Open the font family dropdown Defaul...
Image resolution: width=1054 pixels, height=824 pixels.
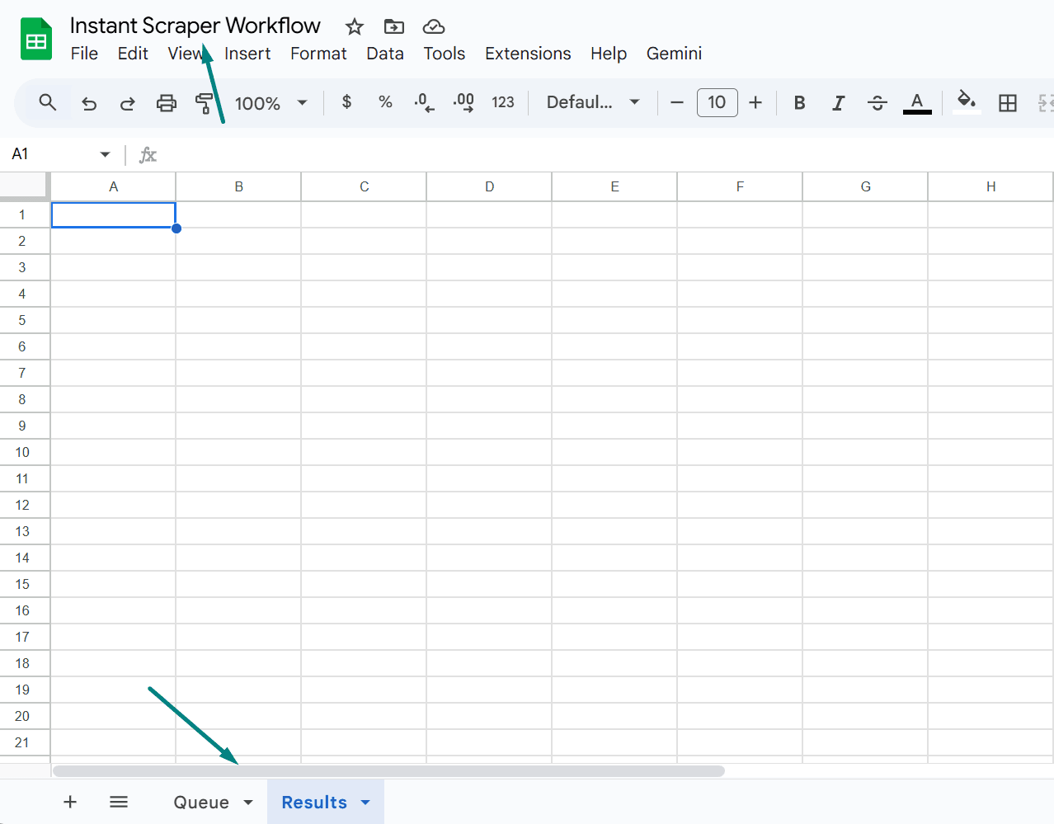(x=593, y=102)
